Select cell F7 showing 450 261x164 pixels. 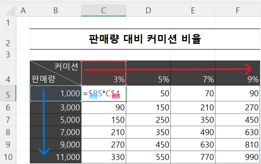pos(237,120)
